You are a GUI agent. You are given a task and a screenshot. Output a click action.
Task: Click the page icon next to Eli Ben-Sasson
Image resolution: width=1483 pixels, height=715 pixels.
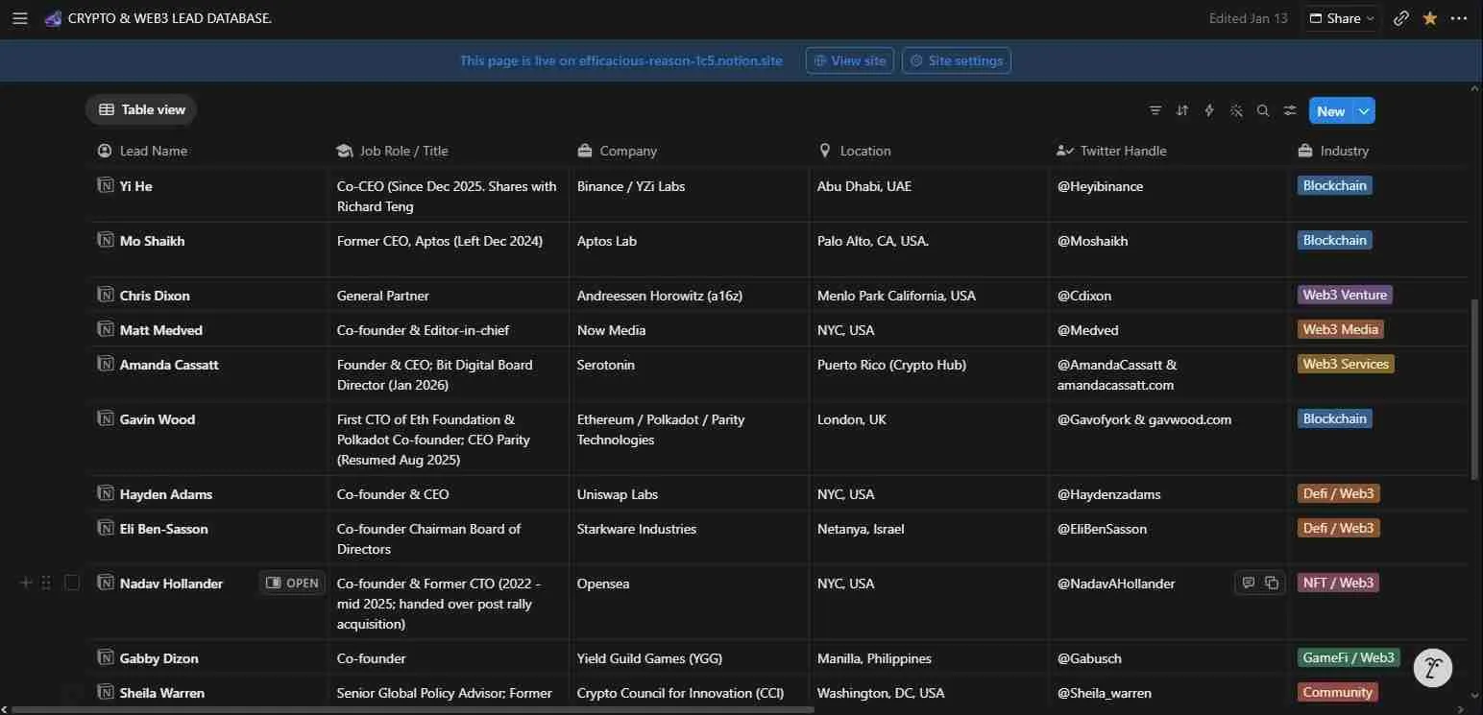tap(106, 528)
